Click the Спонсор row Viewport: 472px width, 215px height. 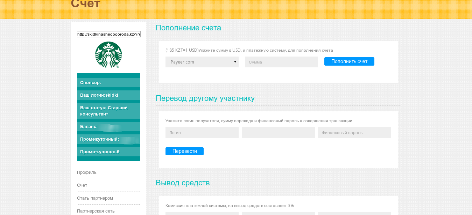pyautogui.click(x=108, y=82)
